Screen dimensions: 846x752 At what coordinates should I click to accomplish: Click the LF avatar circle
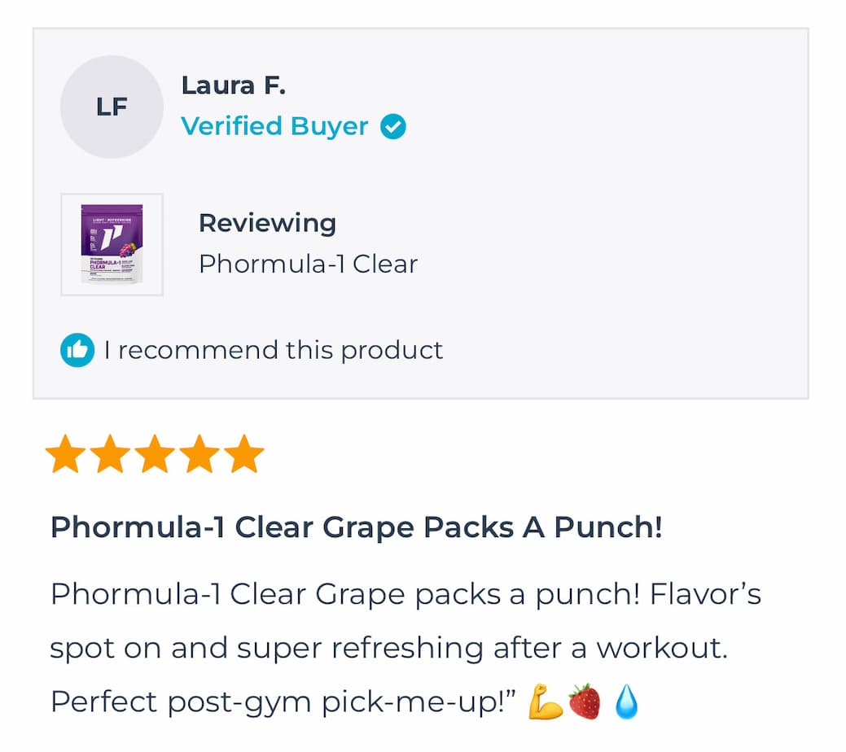click(112, 107)
